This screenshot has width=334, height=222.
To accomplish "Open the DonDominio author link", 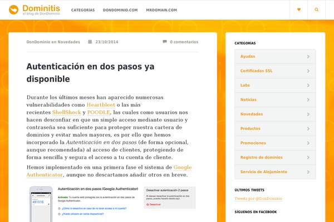I will [x=38, y=42].
